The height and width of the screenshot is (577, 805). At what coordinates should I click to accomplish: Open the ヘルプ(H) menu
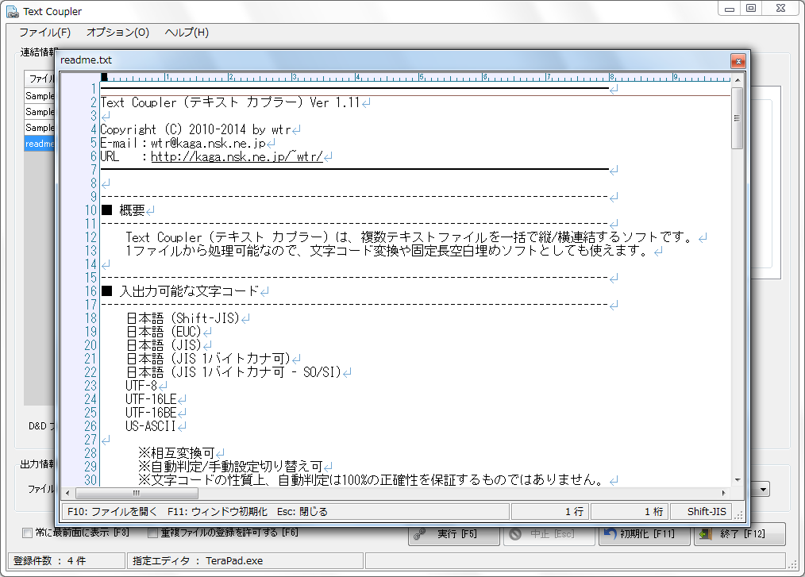pyautogui.click(x=187, y=33)
